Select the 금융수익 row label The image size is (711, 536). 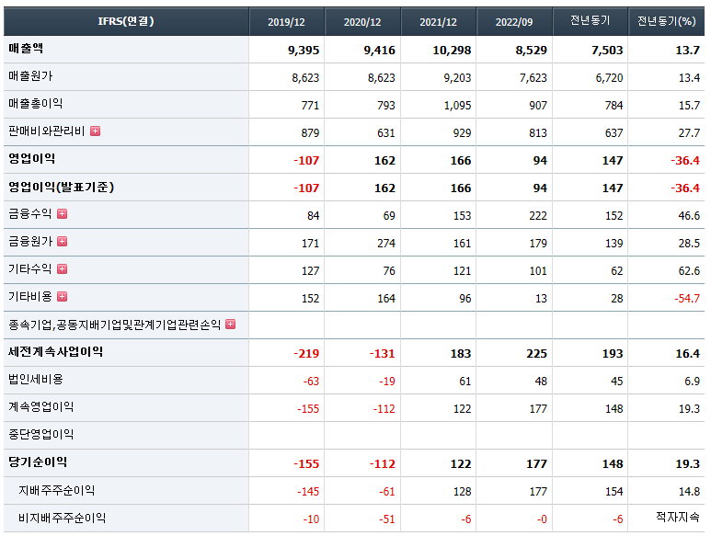point(30,214)
